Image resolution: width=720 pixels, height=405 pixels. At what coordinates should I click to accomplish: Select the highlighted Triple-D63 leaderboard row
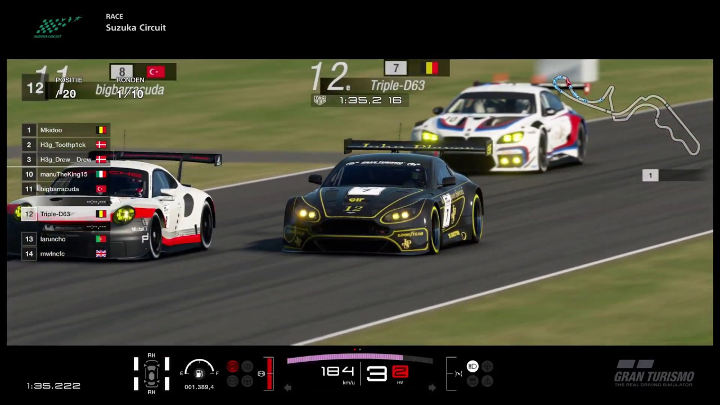(65, 214)
